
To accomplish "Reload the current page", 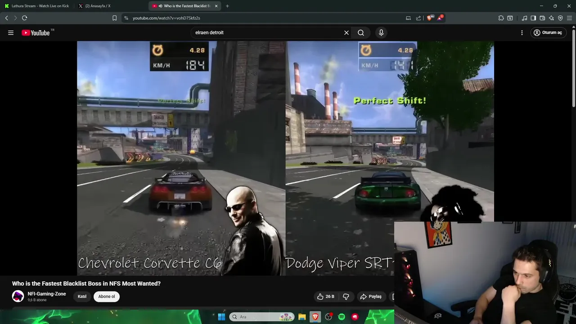I will click(24, 18).
